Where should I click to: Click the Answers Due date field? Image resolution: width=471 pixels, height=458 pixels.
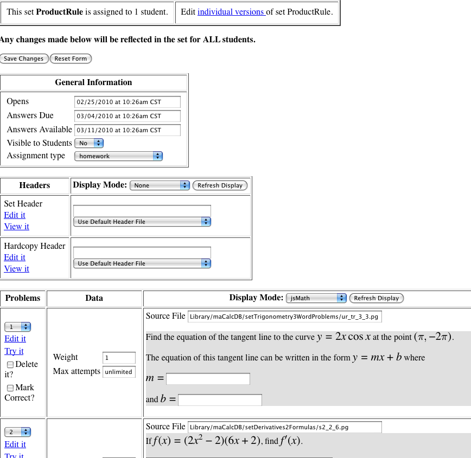128,116
